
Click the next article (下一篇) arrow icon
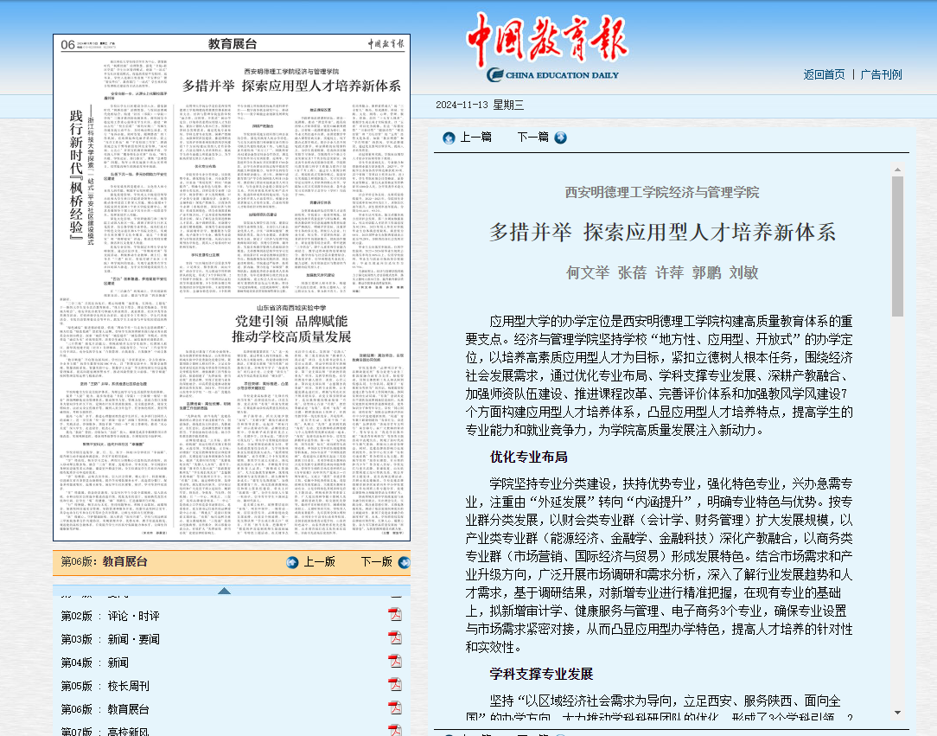point(560,137)
